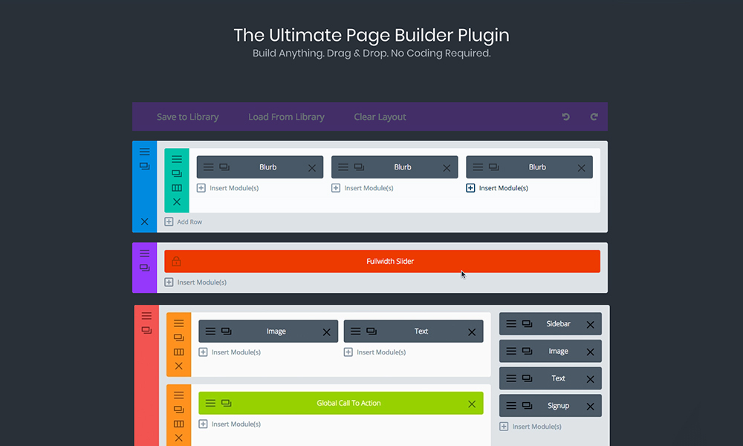Duplicate the purple fullwidth section
Viewport: 743px width, 446px height.
click(145, 268)
